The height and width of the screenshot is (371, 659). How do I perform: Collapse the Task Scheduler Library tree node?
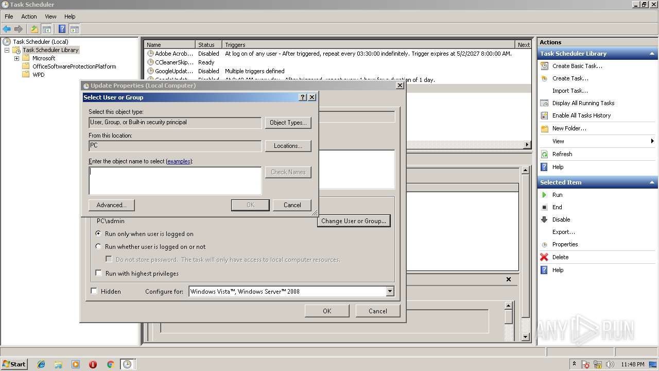[x=7, y=50]
